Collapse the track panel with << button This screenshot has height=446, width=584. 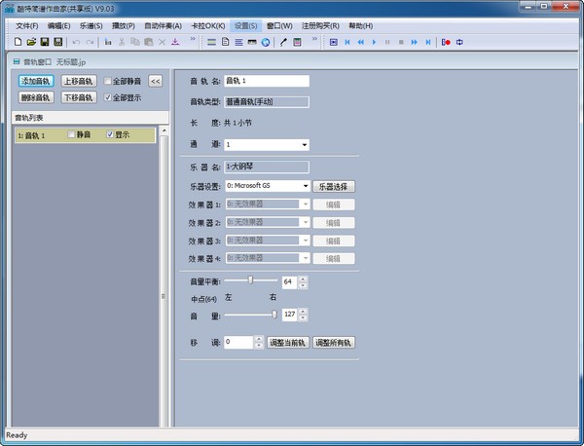[155, 82]
